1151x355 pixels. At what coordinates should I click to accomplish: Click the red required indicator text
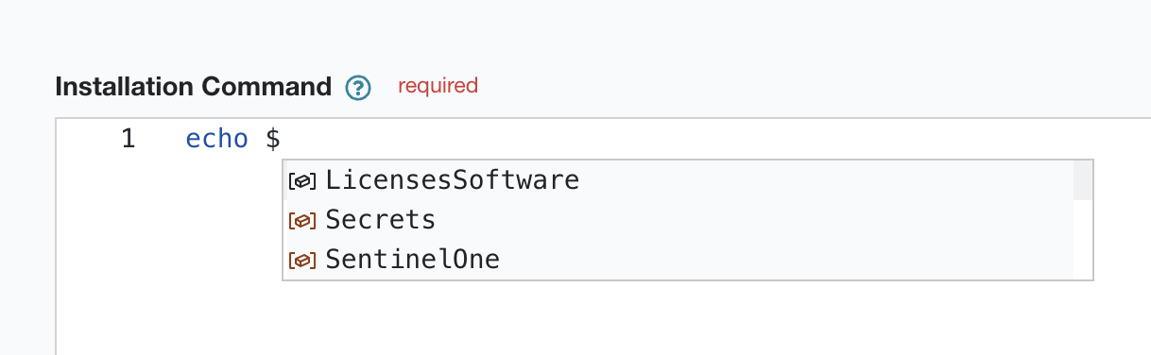click(x=438, y=86)
